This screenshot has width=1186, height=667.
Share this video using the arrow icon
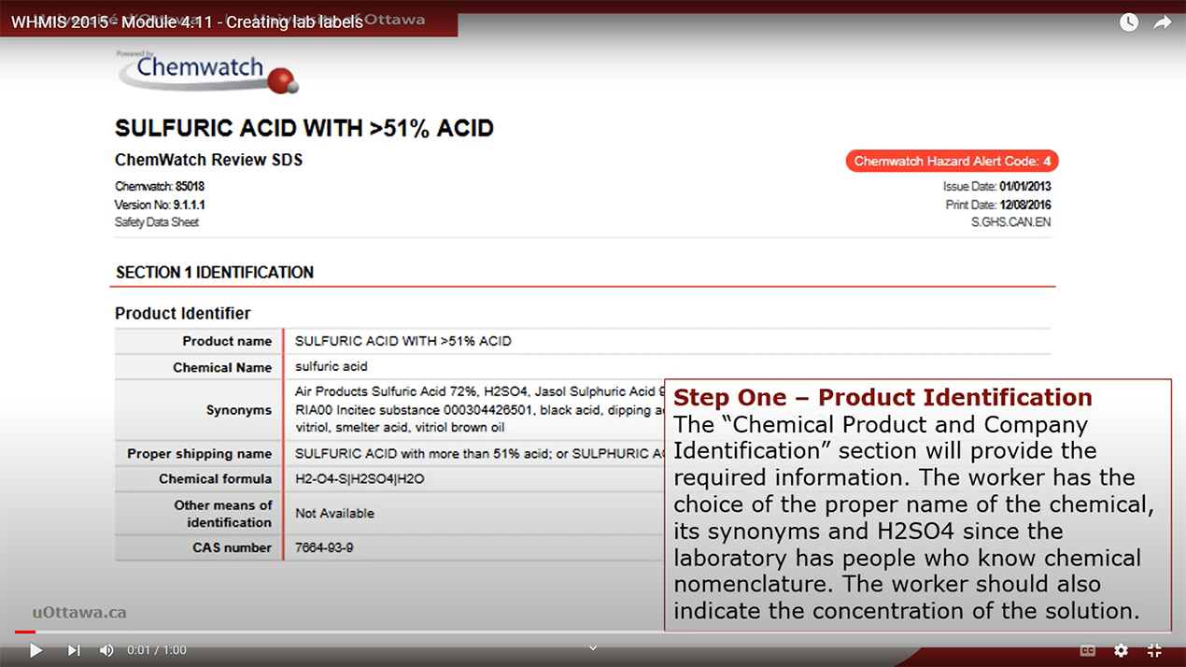coord(1163,21)
